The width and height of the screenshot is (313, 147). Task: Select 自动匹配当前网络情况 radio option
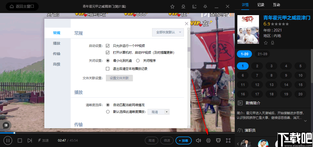pos(108,105)
